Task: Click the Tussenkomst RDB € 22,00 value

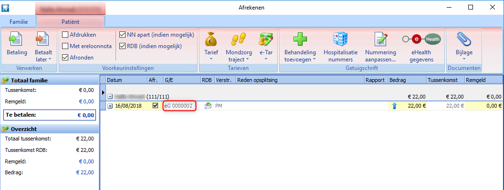Action: (x=85, y=150)
